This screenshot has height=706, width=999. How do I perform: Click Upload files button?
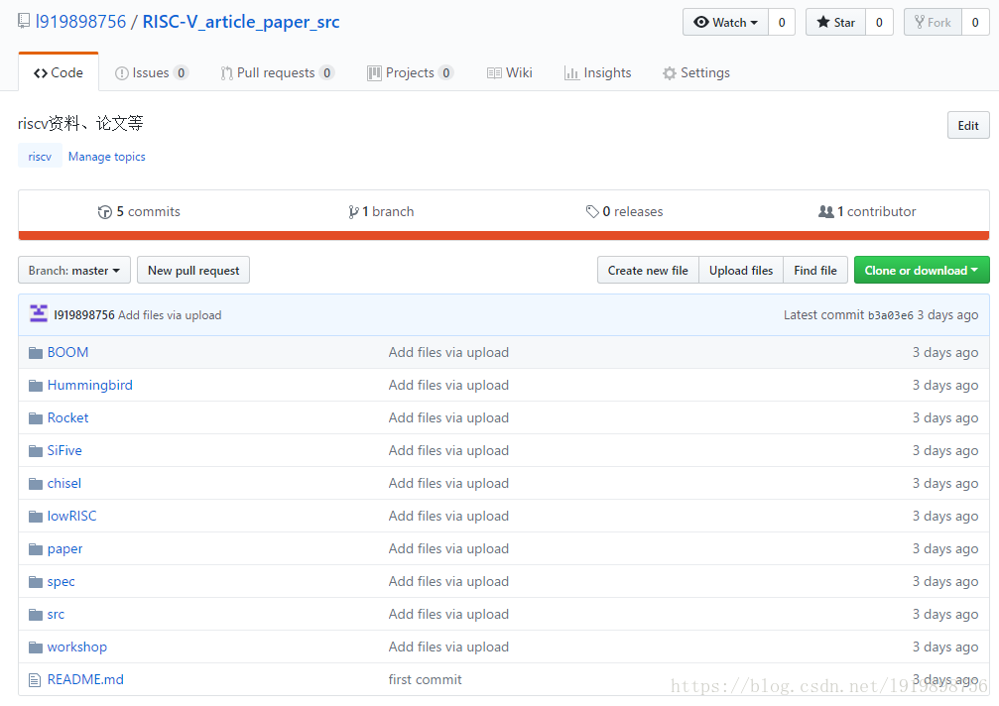(741, 270)
